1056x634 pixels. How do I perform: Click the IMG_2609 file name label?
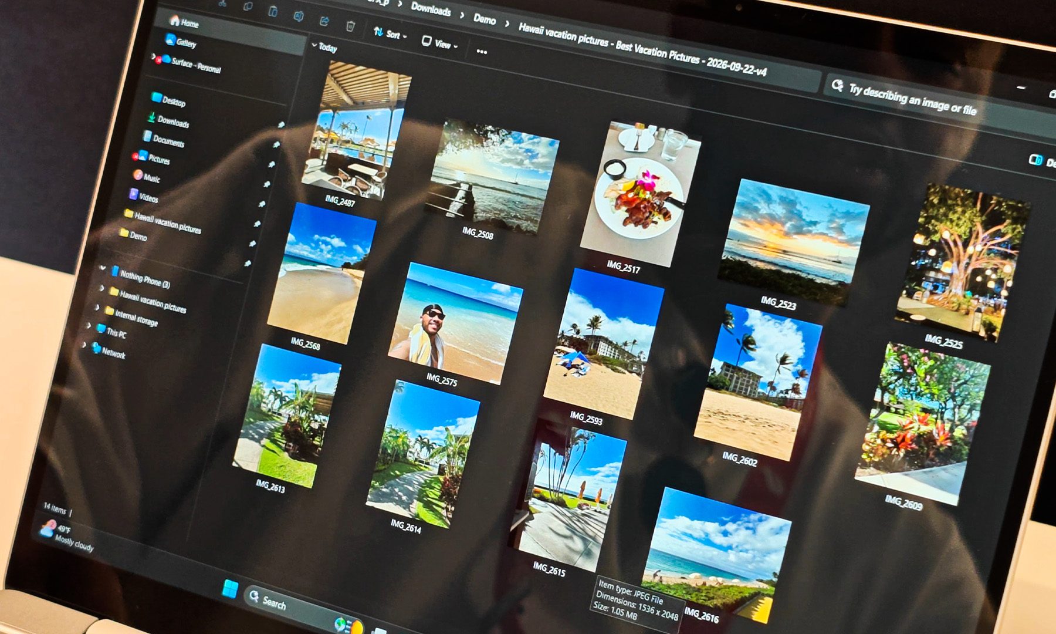(903, 503)
